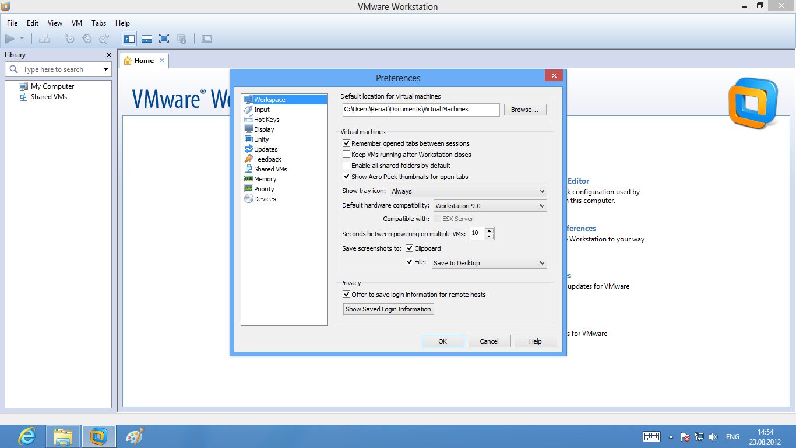Image resolution: width=796 pixels, height=448 pixels.
Task: Select the Display category in Preferences
Action: (x=263, y=129)
